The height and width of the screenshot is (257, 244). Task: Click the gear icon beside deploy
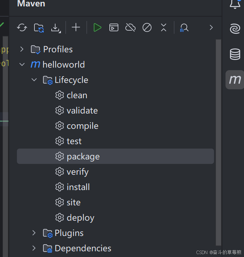60,217
